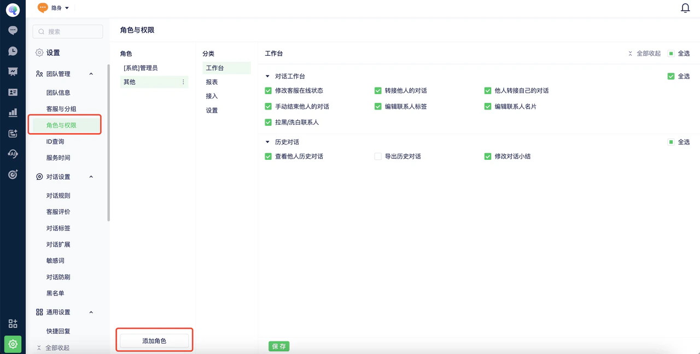This screenshot has height=354, width=700.
Task: Open the 隐身 status dropdown
Action: (x=60, y=8)
